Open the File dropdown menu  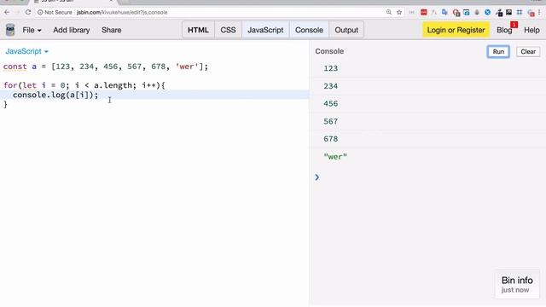click(32, 31)
